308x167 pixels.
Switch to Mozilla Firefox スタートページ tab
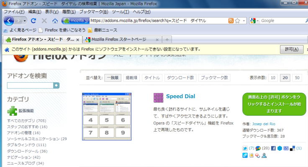(119, 40)
